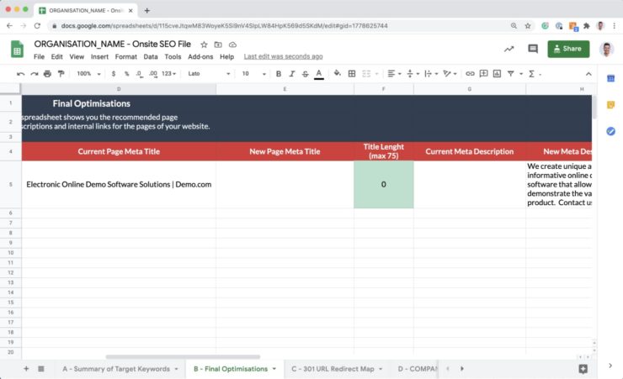Open the 'Last edit was seconds ago' link
The image size is (623, 379).
click(283, 56)
